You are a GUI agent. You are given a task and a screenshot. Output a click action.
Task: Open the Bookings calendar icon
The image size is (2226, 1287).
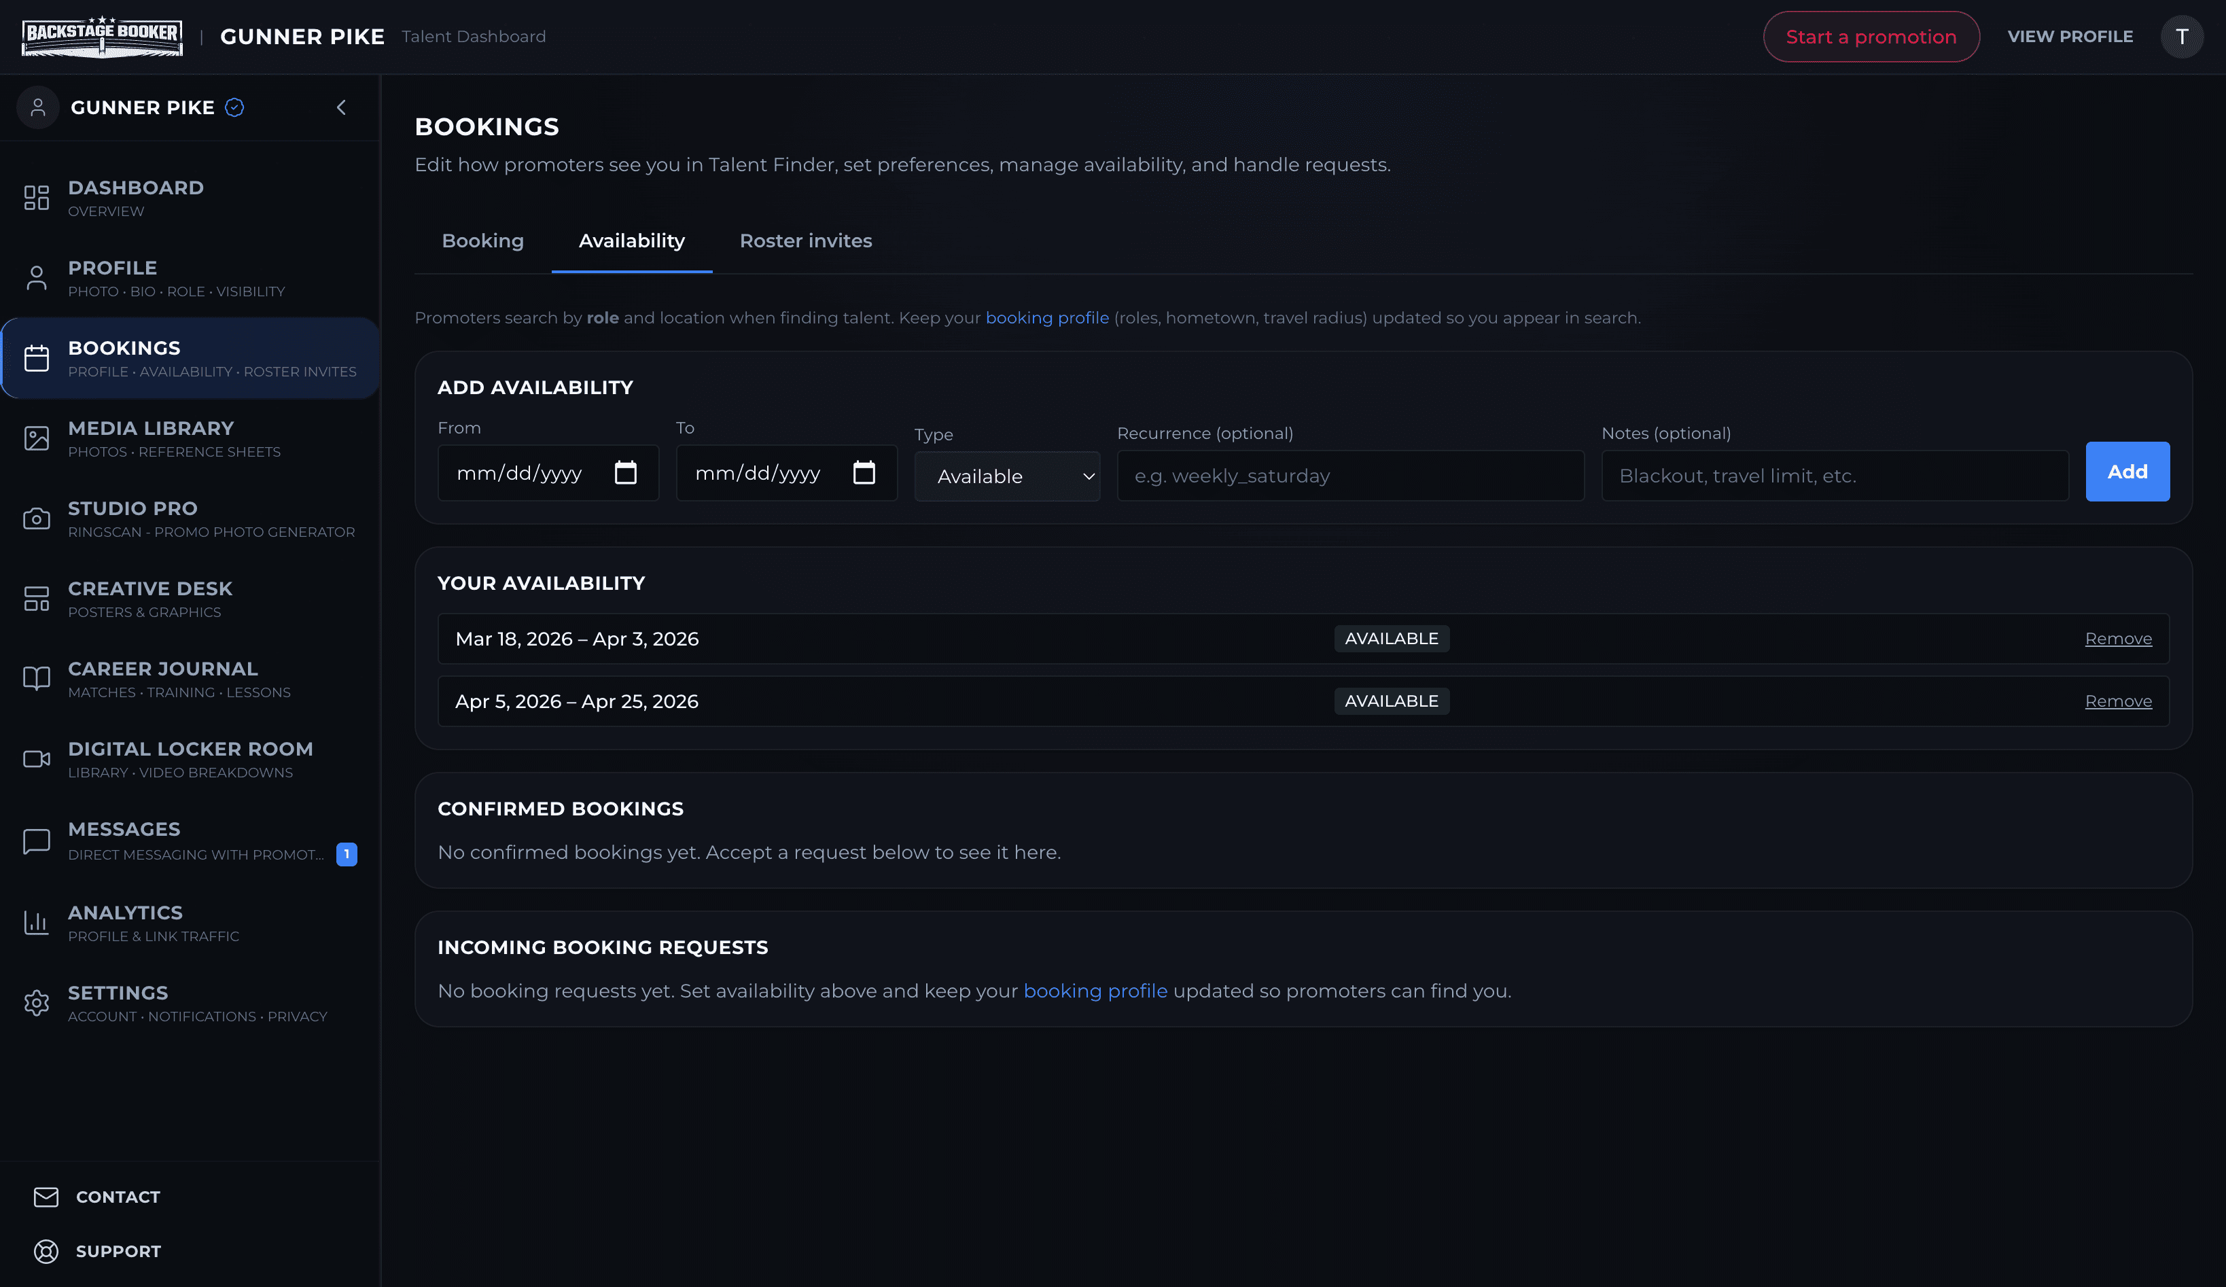pyautogui.click(x=36, y=357)
